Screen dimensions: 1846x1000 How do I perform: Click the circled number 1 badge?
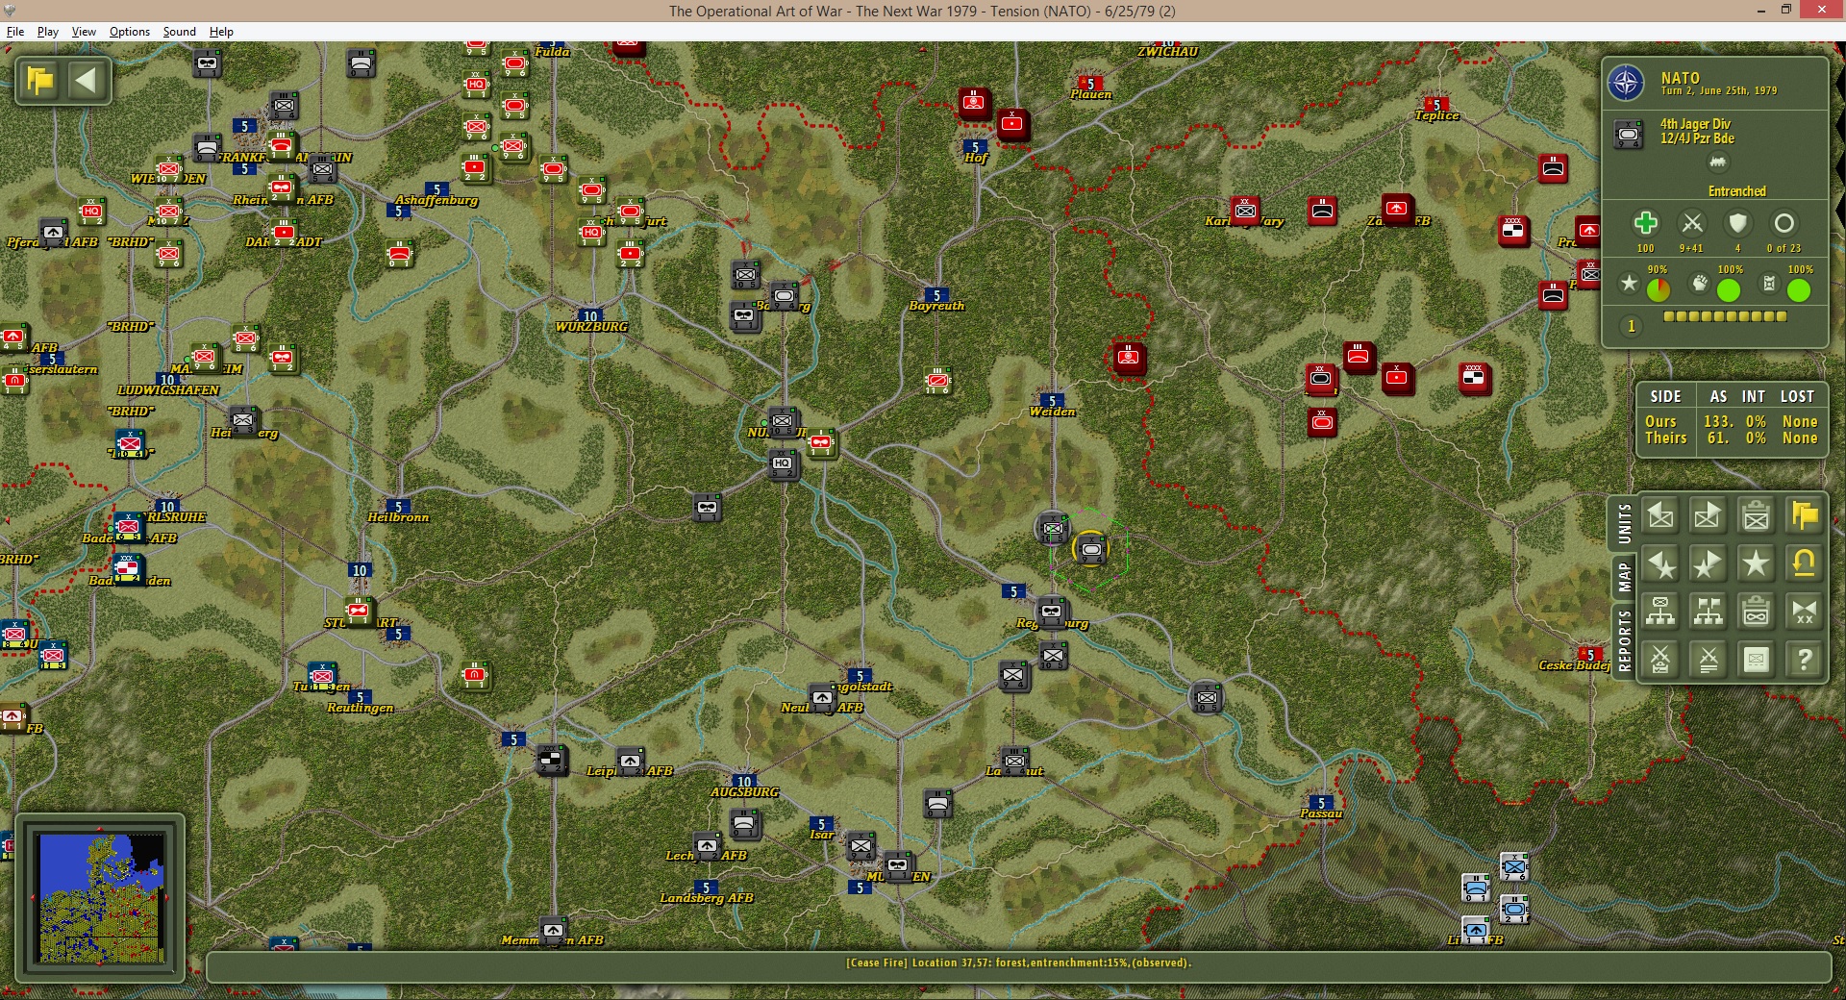1631,326
